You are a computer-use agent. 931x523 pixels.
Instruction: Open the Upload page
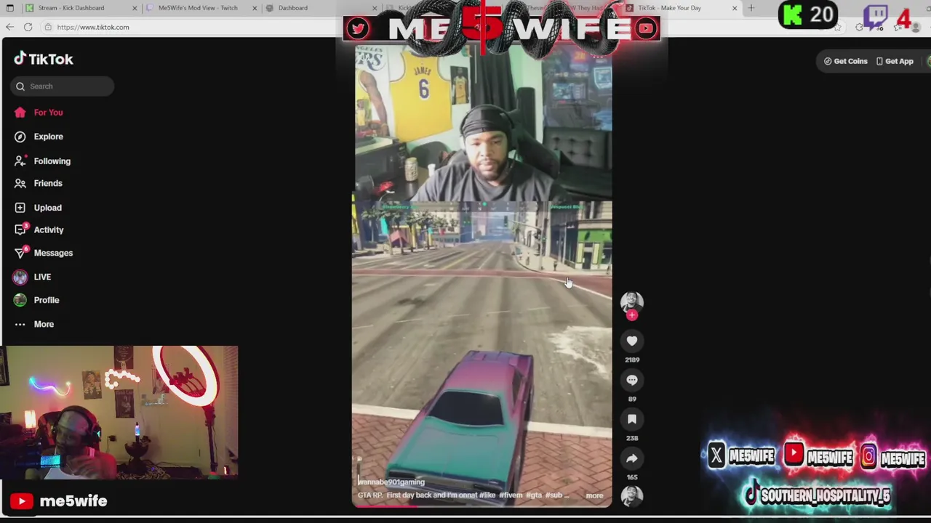click(x=47, y=208)
